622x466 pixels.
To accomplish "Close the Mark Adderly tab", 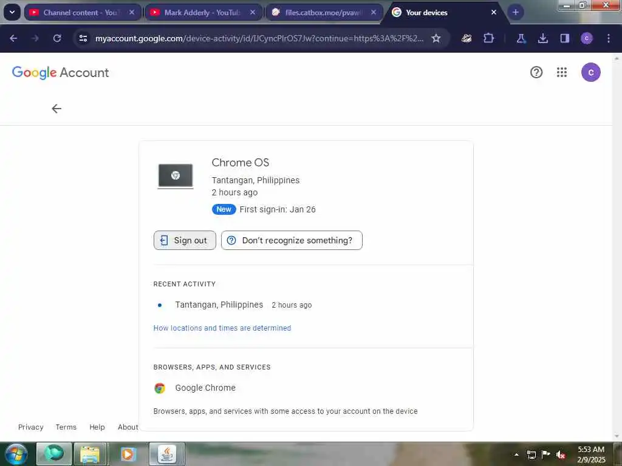I will click(253, 12).
